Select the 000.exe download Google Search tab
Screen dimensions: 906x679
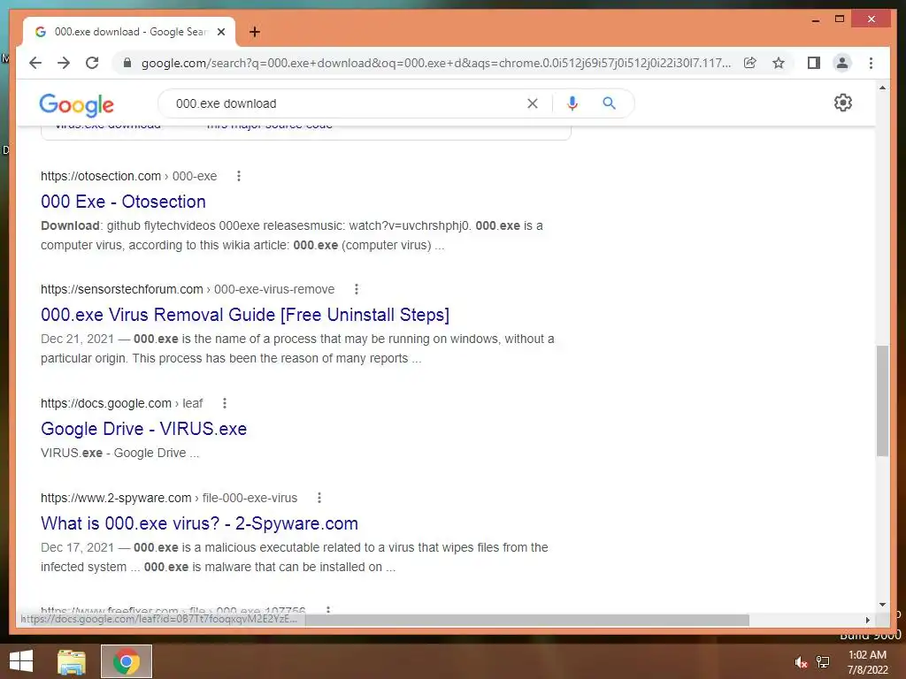click(x=129, y=32)
